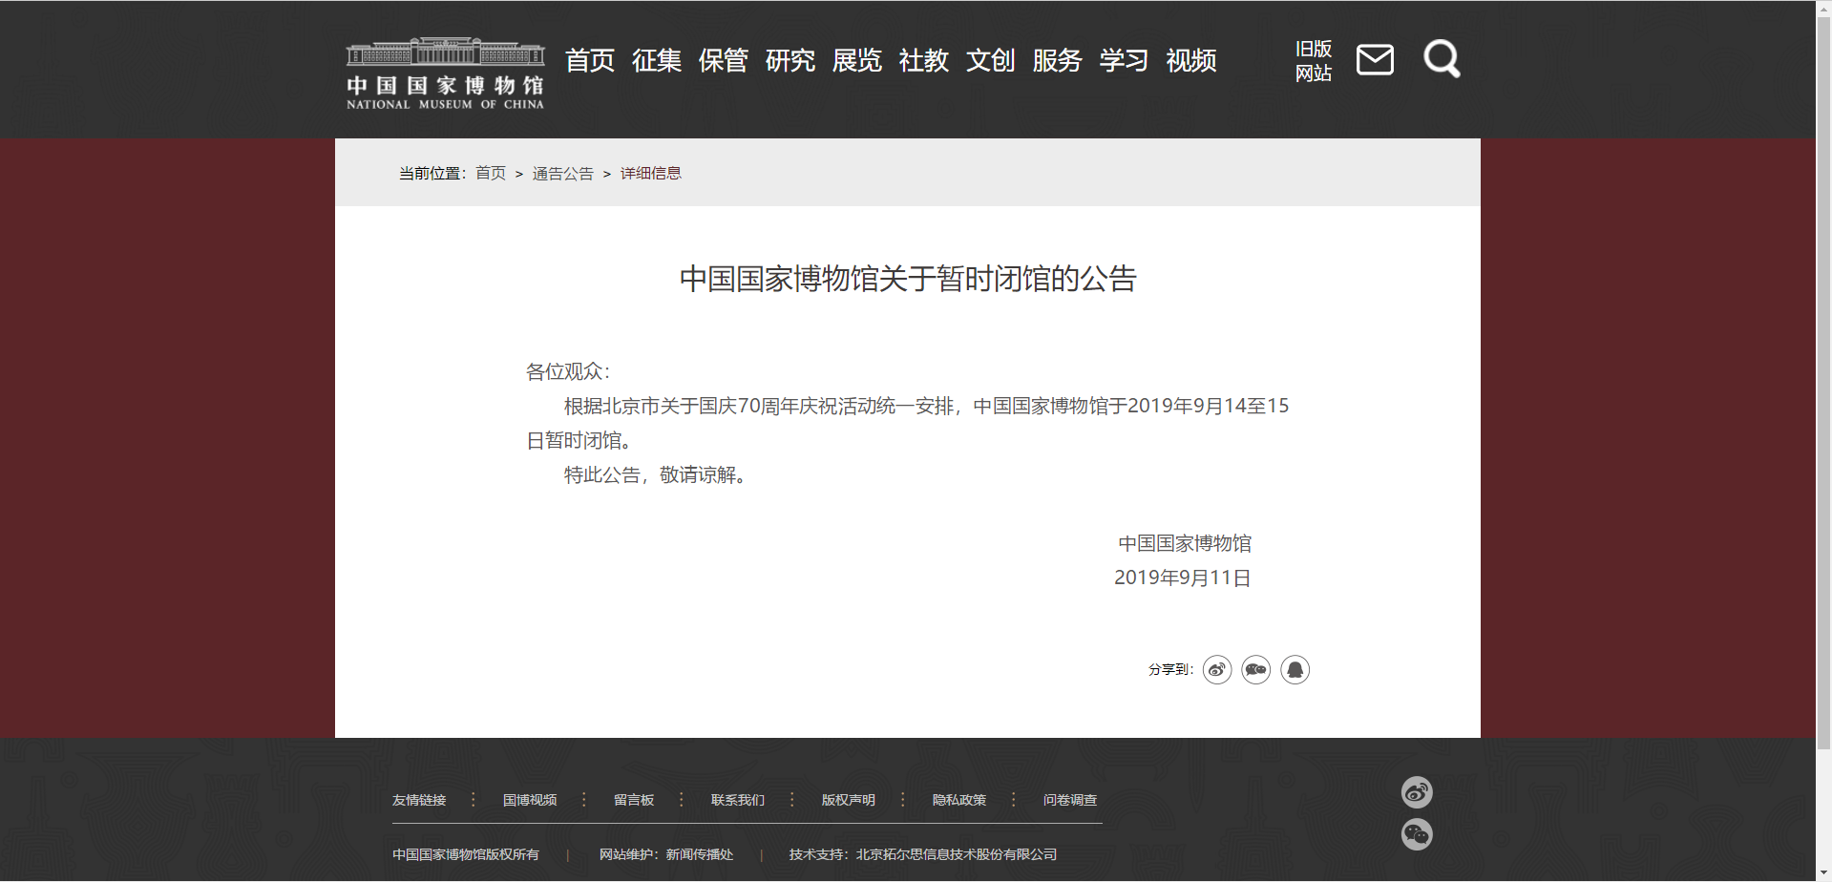This screenshot has width=1832, height=882.
Task: Open the search magnifier icon
Action: (1442, 59)
